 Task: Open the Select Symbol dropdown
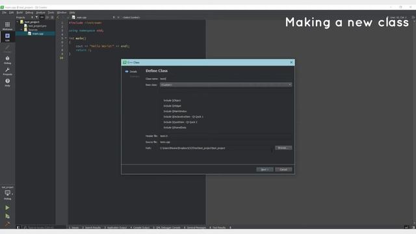click(131, 18)
